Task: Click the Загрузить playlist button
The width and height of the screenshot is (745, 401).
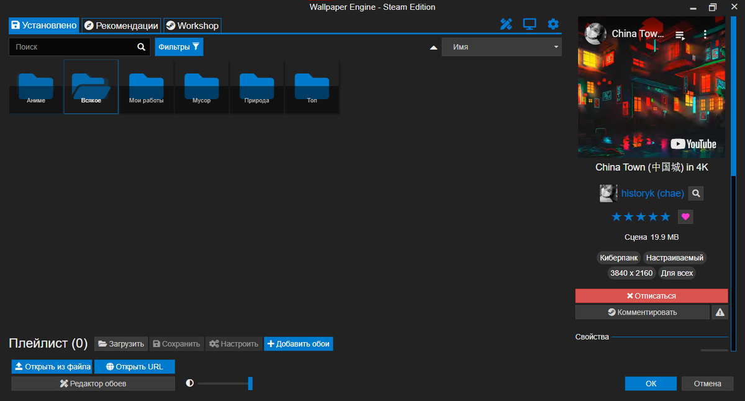Action: point(121,343)
